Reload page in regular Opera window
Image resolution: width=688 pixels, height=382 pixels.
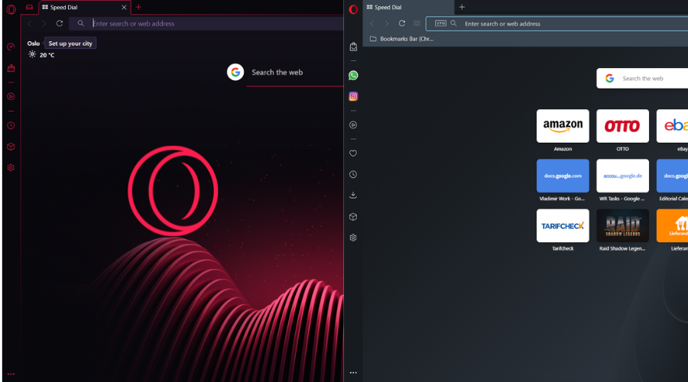click(402, 23)
